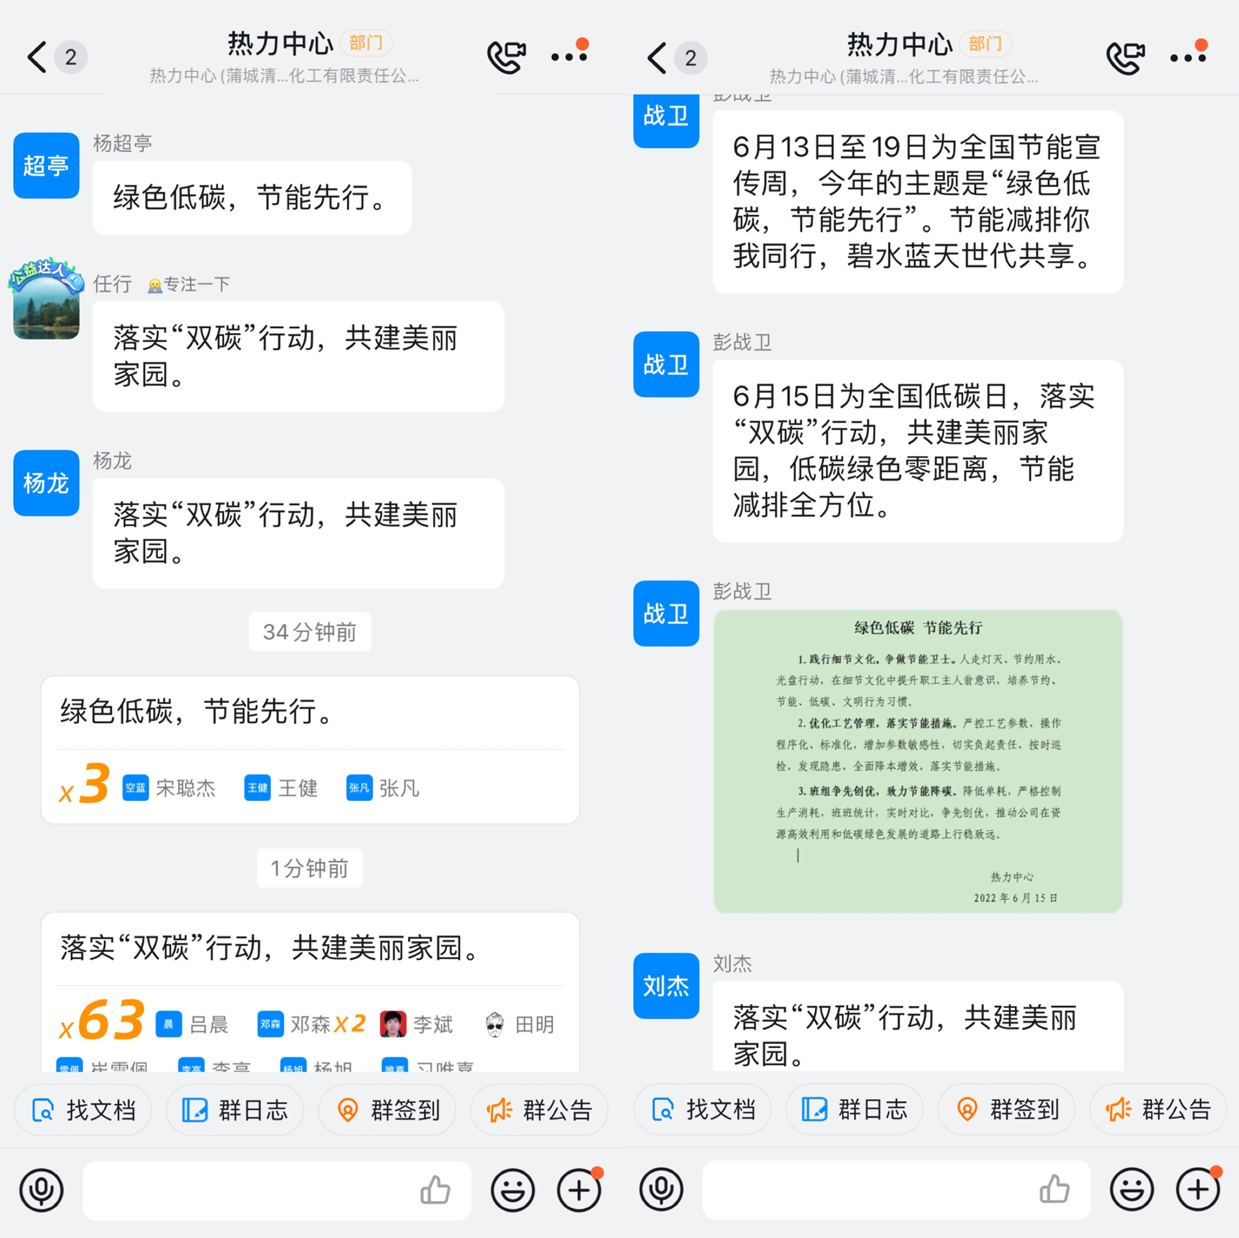1239x1238 pixels.
Task: Tap the back arrow in right chat
Action: [656, 58]
